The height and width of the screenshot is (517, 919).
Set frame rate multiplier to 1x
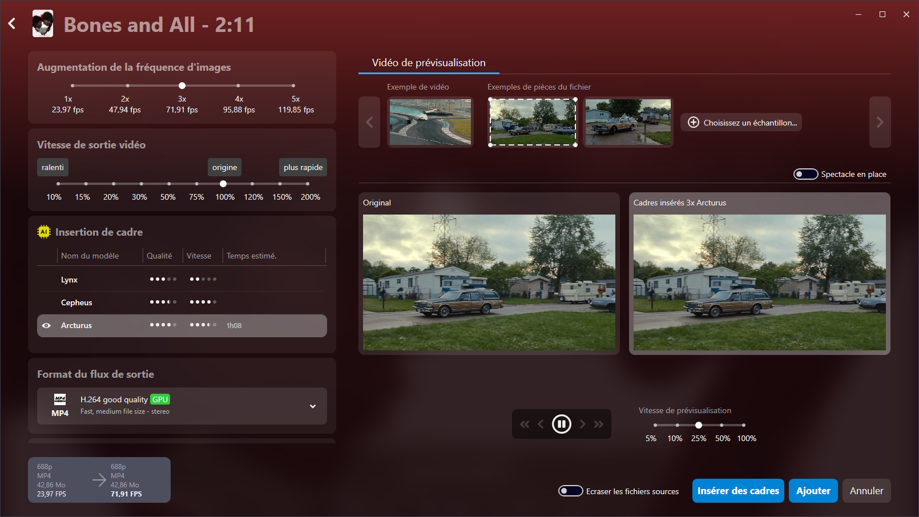[x=72, y=86]
